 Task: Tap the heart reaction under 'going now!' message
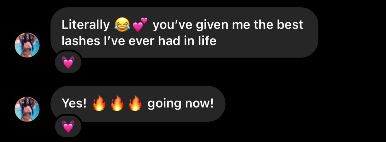(68, 127)
